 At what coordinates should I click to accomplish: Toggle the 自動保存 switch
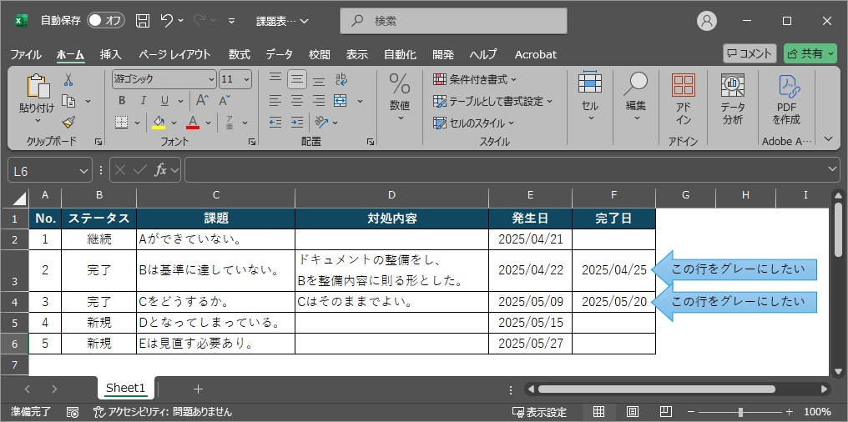tap(105, 20)
